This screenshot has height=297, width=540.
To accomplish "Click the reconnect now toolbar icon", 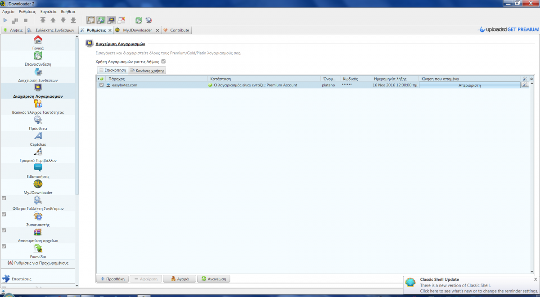I will click(139, 20).
